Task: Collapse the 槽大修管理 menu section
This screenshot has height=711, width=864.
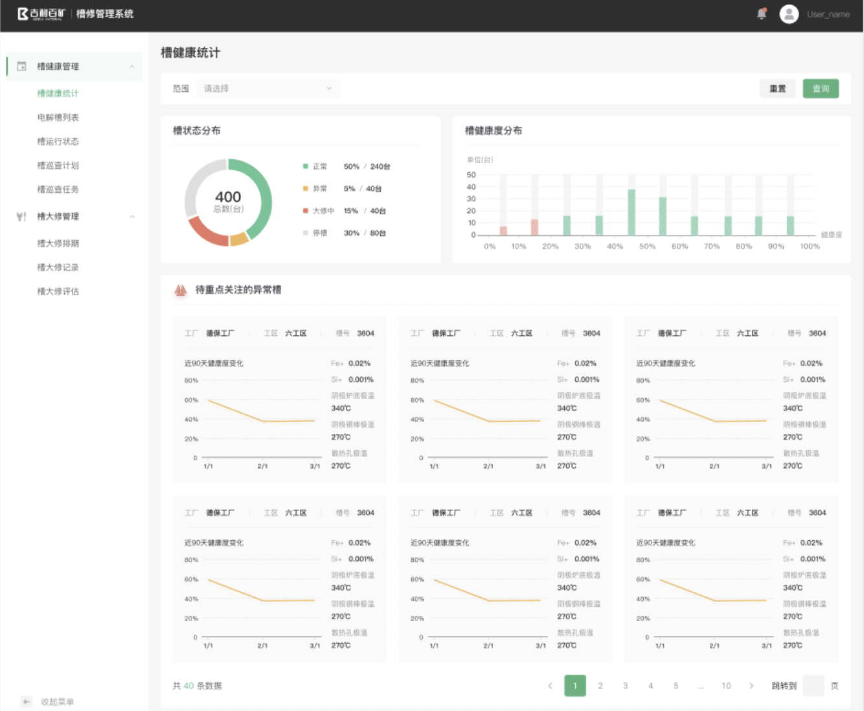Action: tap(132, 217)
